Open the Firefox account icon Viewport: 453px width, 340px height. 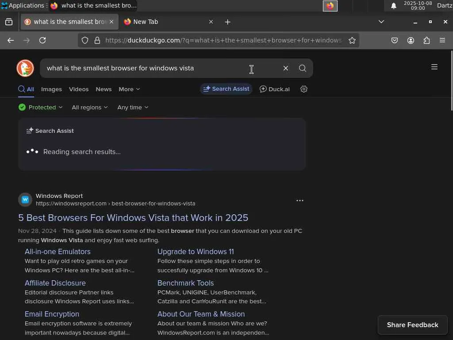(411, 40)
